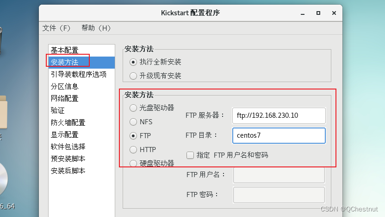
Task: Enable 指定 FTP 用户名和密码 checkbox
Action: pyautogui.click(x=190, y=155)
